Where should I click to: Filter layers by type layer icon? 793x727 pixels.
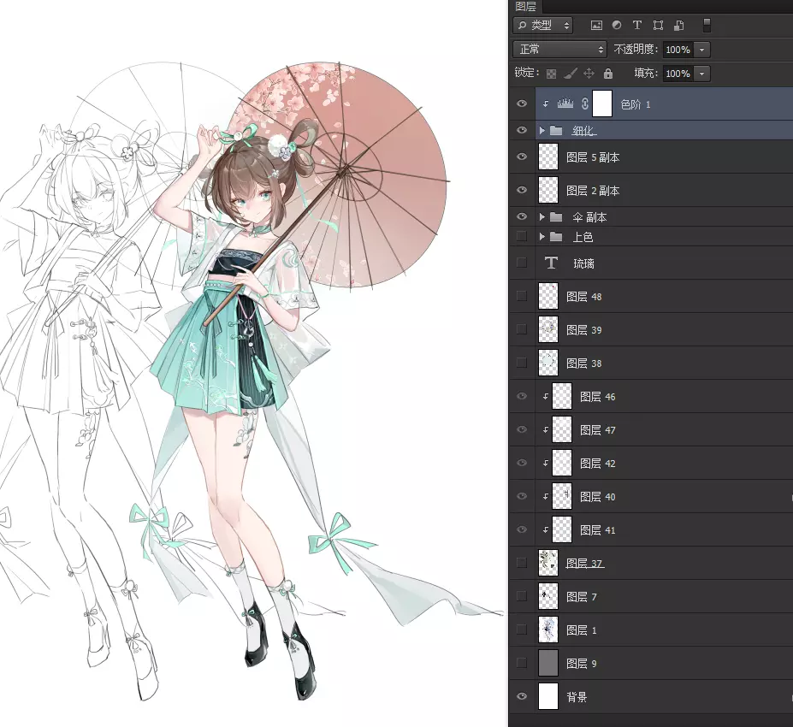coord(637,25)
